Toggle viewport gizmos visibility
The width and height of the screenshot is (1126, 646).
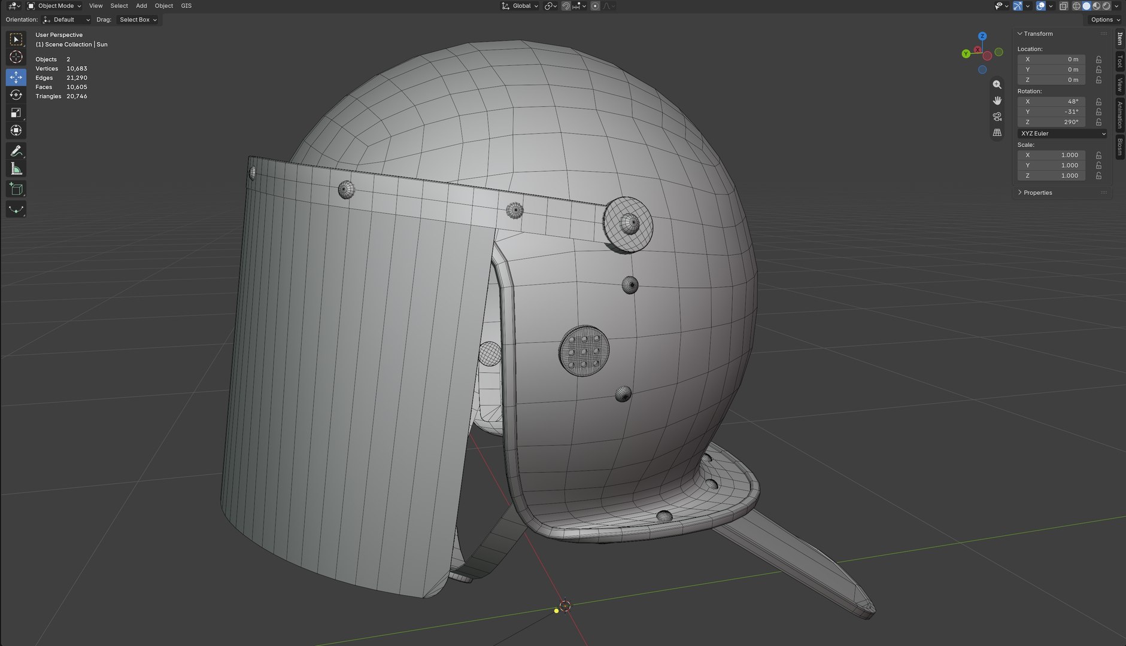point(1018,6)
